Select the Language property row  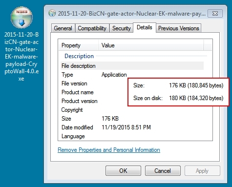click(x=132, y=136)
